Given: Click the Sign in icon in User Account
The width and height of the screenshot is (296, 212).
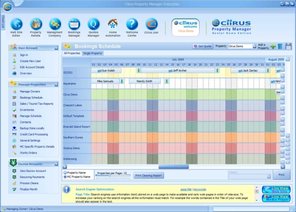Looking at the screenshot, I should pos(14,55).
